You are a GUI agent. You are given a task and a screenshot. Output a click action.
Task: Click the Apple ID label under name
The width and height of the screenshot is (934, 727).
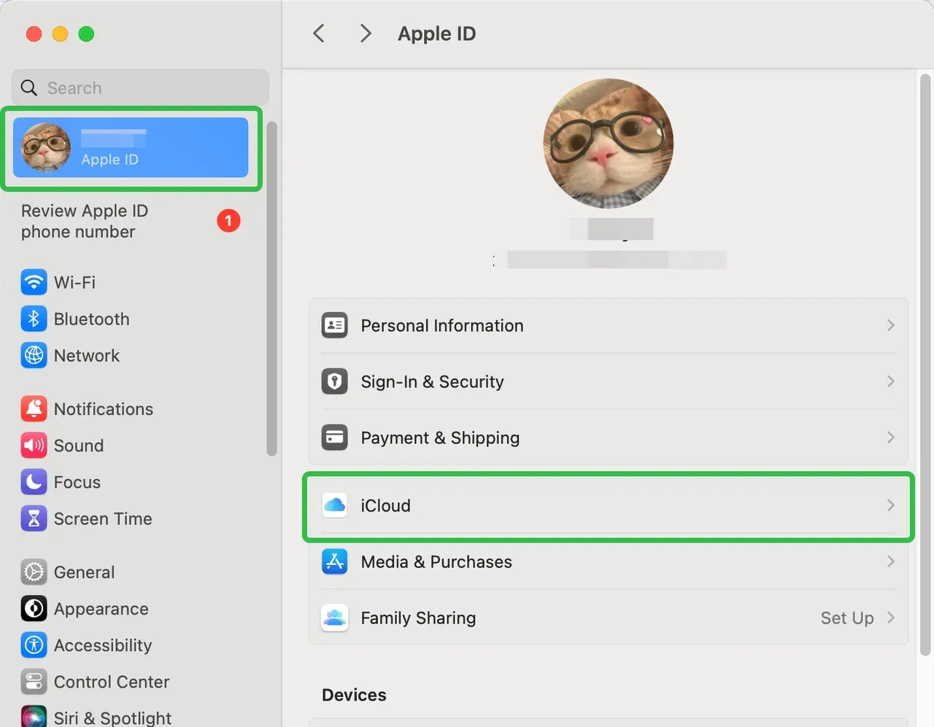(109, 160)
